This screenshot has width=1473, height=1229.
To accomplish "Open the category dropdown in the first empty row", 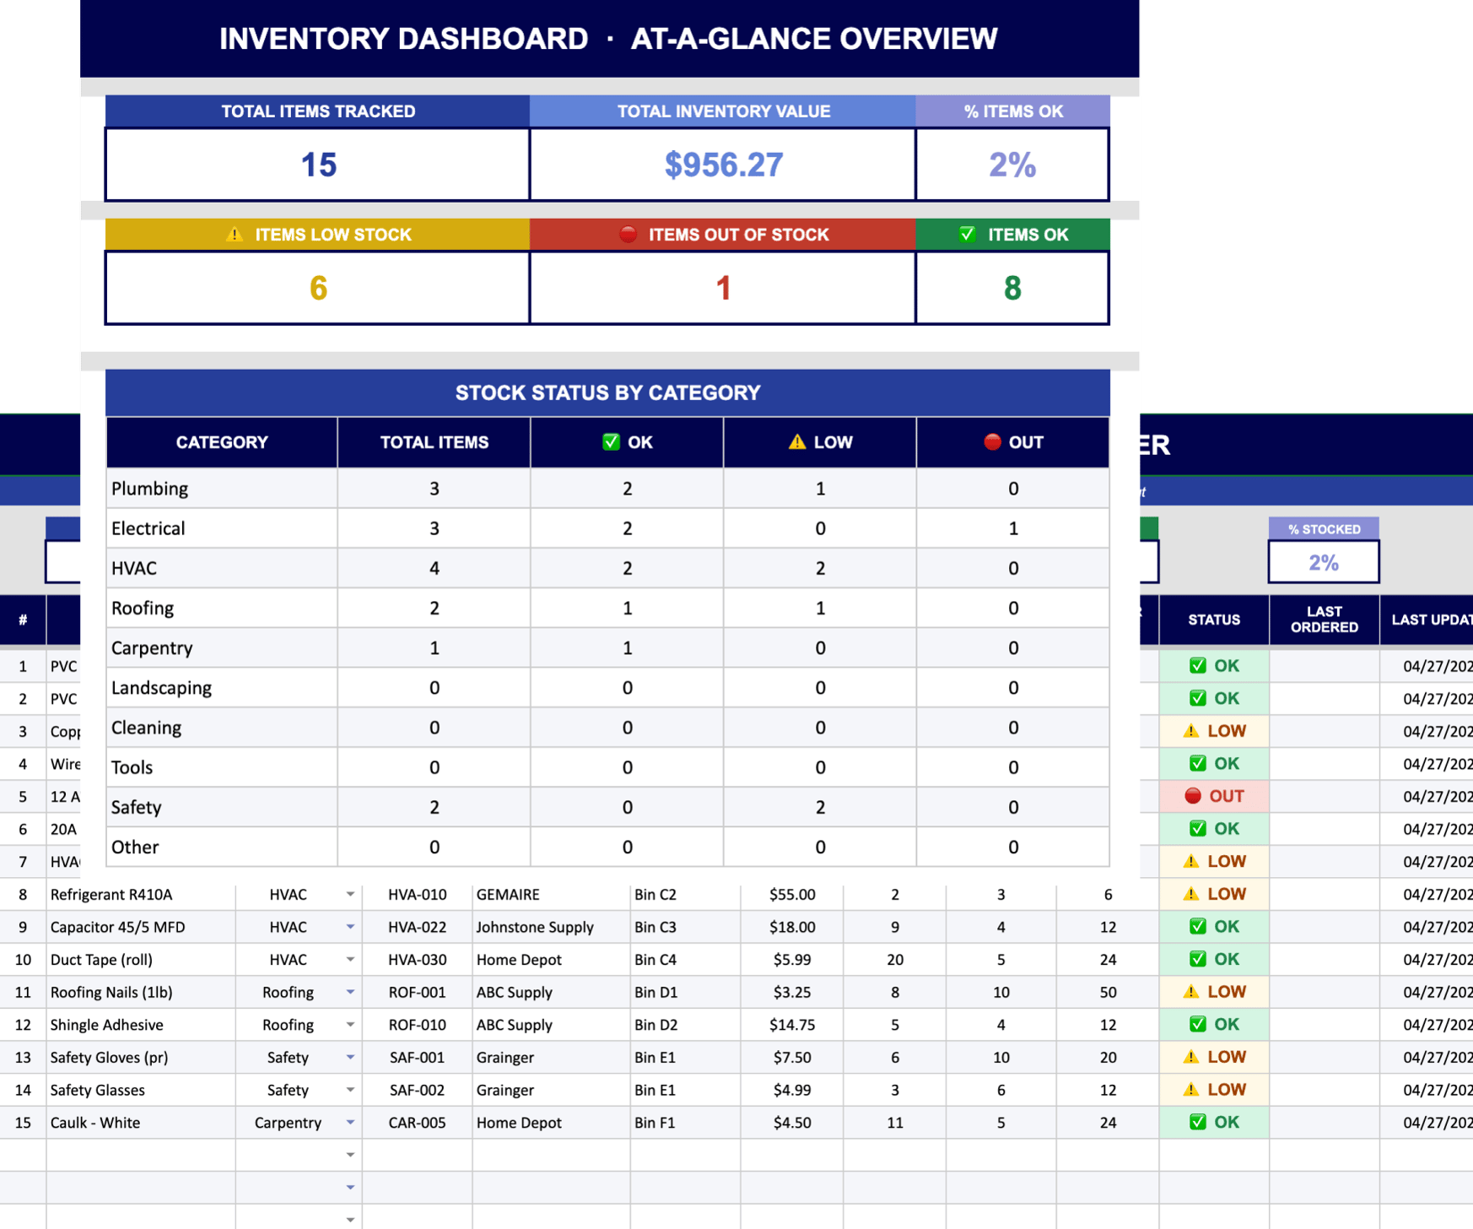I will pos(350,1155).
